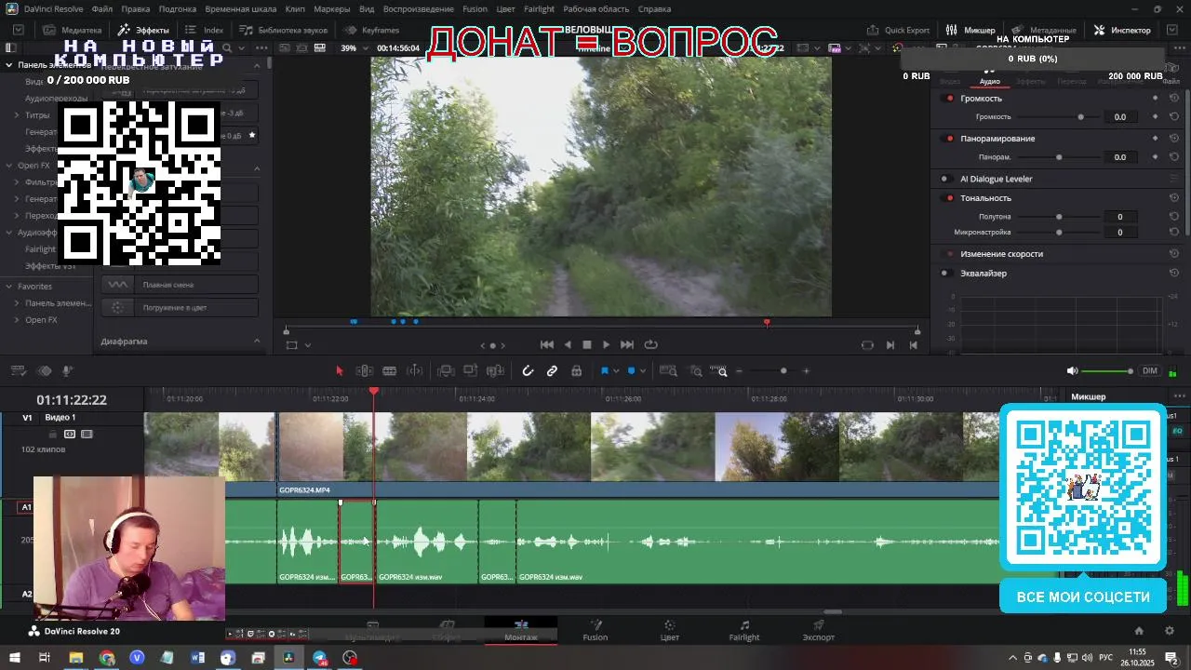The height and width of the screenshot is (670, 1191).
Task: Open the Библиотека звуков panel
Action: tap(284, 30)
